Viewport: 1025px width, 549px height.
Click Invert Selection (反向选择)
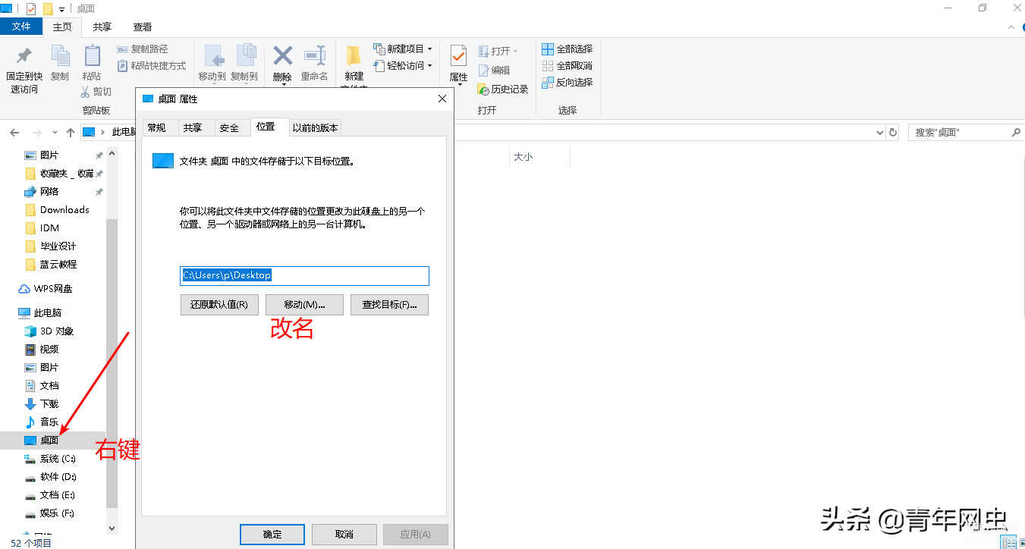(x=568, y=83)
